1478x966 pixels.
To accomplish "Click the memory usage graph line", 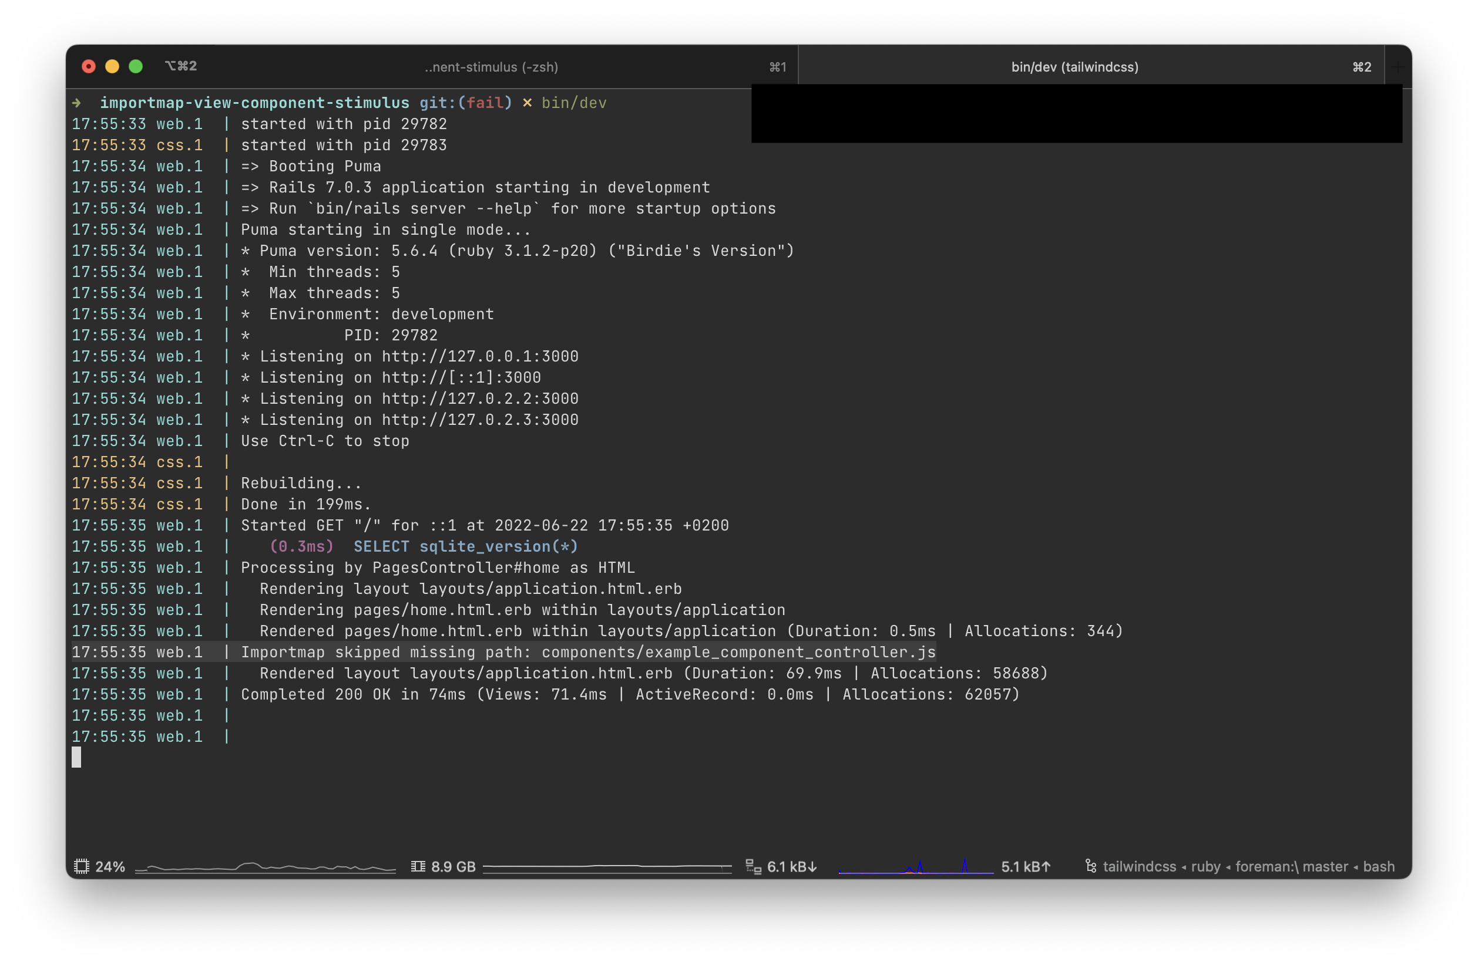I will coord(607,866).
